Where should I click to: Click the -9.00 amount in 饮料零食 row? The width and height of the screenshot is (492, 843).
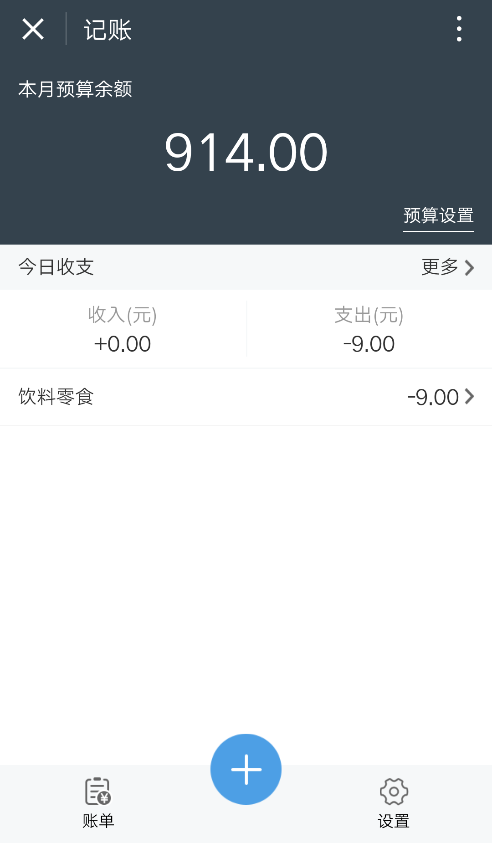(x=433, y=397)
